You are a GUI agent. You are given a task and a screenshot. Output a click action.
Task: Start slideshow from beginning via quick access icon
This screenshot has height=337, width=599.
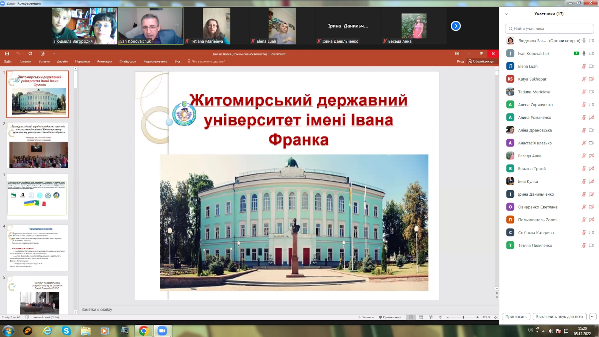(42, 54)
